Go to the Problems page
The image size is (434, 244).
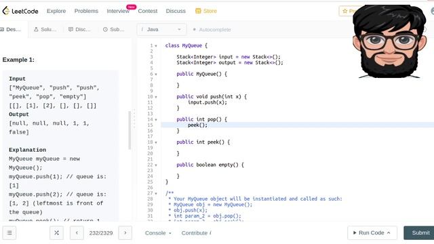(x=86, y=11)
